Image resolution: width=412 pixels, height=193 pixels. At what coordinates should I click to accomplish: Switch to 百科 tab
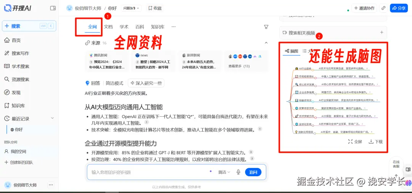[140, 27]
